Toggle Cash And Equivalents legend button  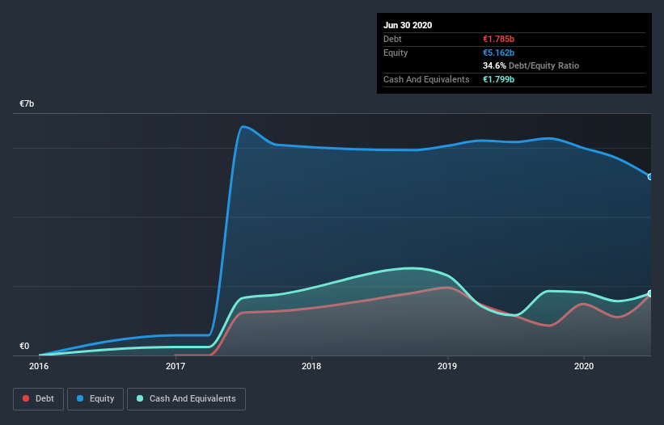(x=186, y=399)
